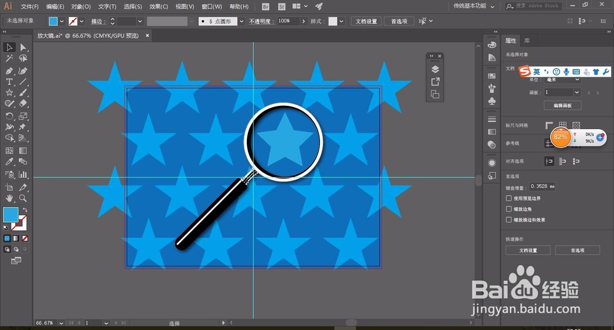The height and width of the screenshot is (330, 614).
Task: Open the Color panel palette icon
Action: (x=492, y=45)
